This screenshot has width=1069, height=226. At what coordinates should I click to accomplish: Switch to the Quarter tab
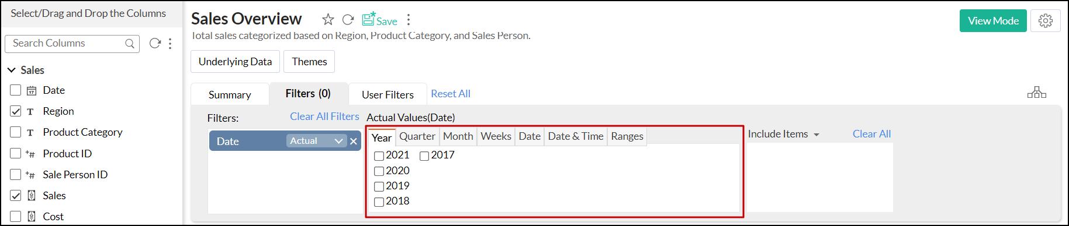(x=417, y=136)
